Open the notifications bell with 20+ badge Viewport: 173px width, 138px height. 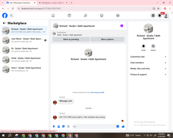160,16
